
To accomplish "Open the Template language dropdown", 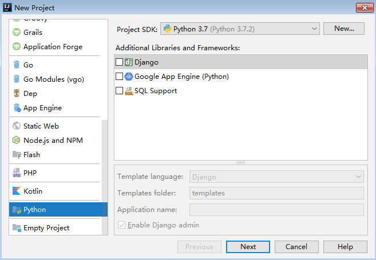I will 276,177.
